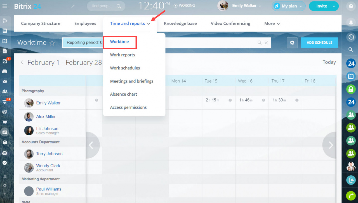
Task: Select Work reports menu item
Action: coord(123,55)
